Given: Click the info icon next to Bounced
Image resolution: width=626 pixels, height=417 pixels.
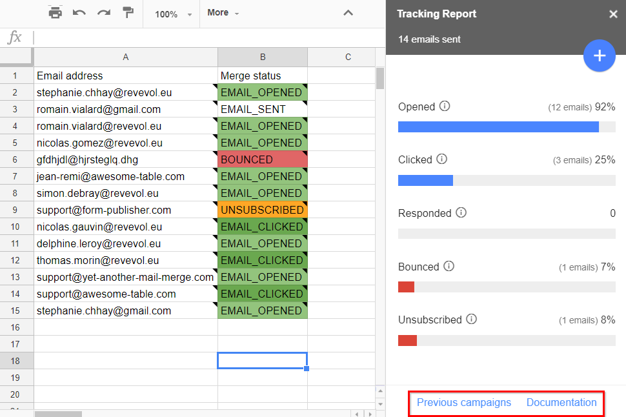Looking at the screenshot, I should tap(449, 266).
